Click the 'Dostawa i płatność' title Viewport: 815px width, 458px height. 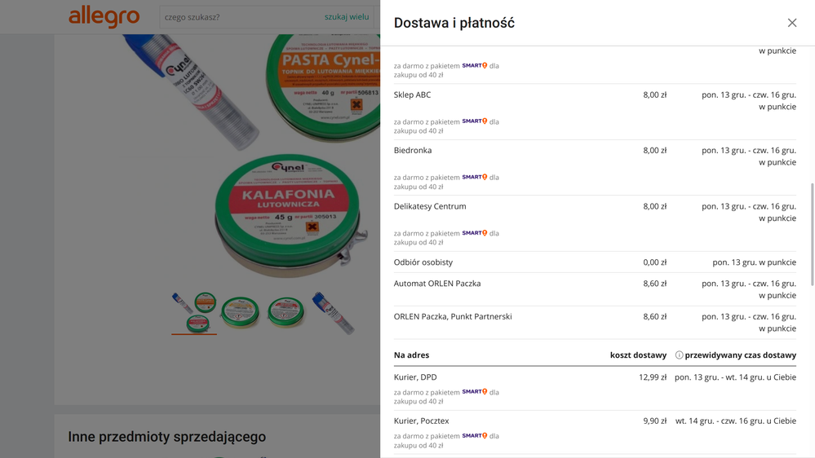(x=454, y=23)
